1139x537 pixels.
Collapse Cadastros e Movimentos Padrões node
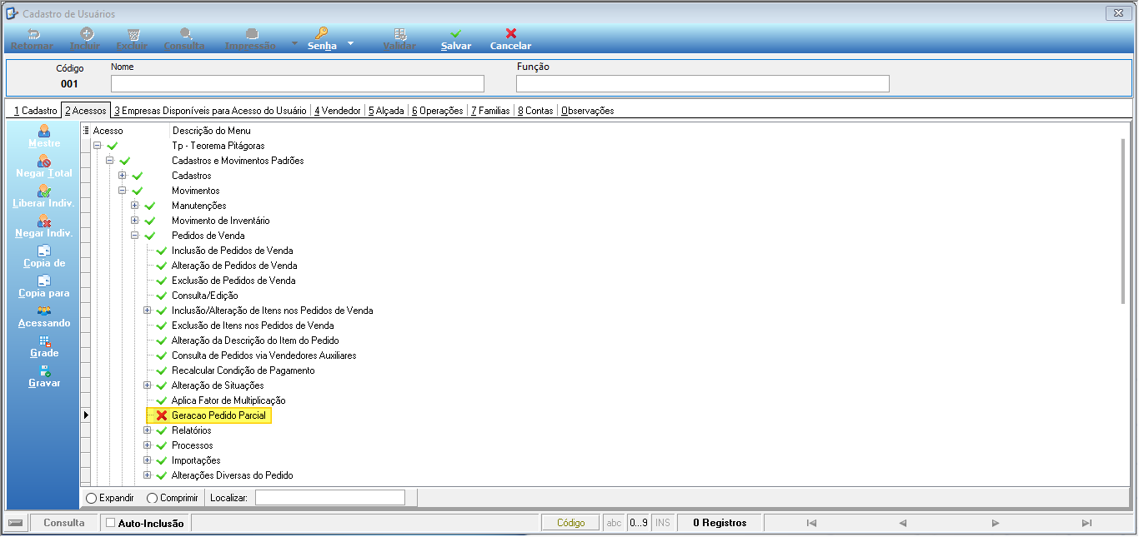[x=109, y=161]
